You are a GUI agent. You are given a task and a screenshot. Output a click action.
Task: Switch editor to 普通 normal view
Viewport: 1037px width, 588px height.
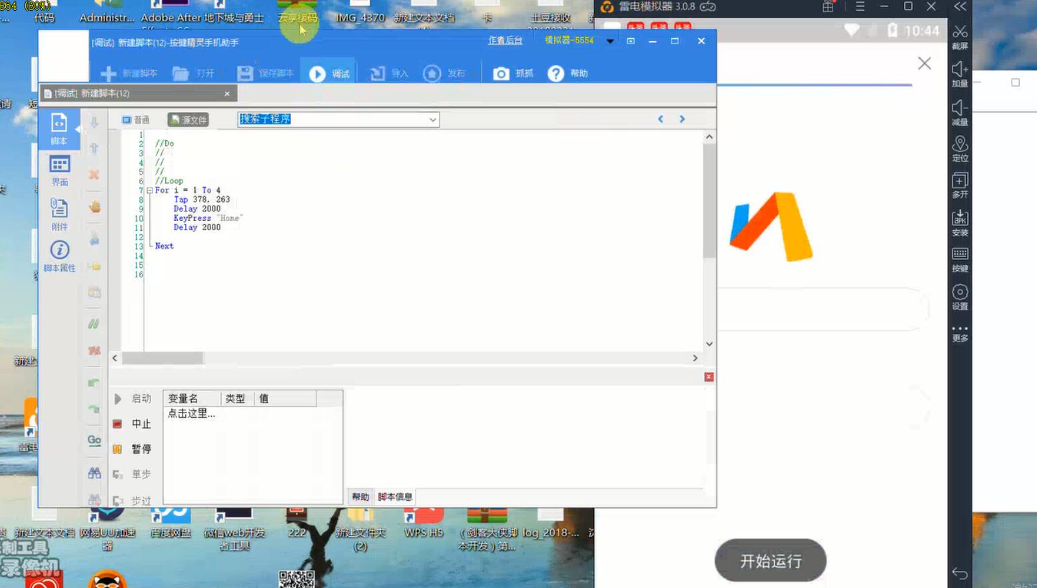[136, 120]
